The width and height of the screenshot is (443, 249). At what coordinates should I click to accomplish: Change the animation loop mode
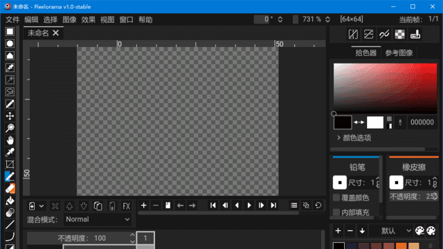click(x=318, y=205)
